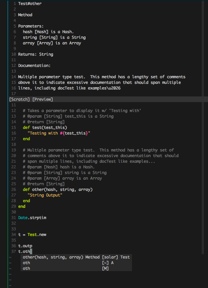Click the end keyword closing the class

(21, 206)
